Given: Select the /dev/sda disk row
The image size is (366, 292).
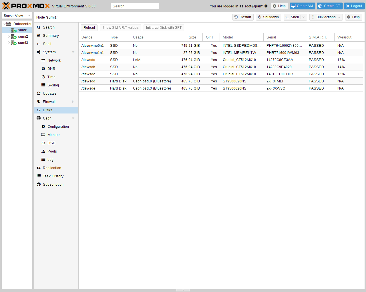Looking at the screenshot, I should pos(172,60).
